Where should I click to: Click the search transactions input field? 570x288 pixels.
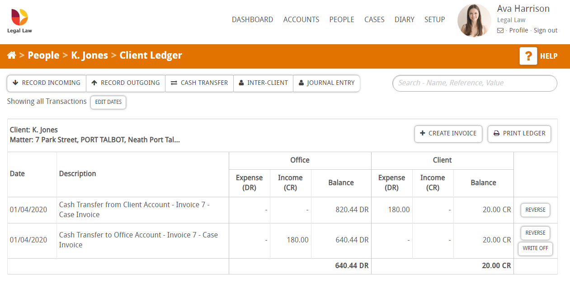click(x=474, y=84)
